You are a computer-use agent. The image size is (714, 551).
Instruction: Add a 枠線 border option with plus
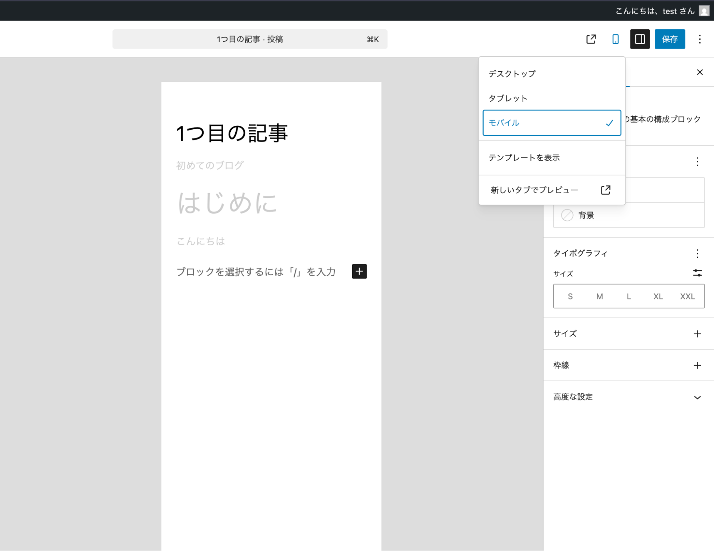click(x=697, y=365)
